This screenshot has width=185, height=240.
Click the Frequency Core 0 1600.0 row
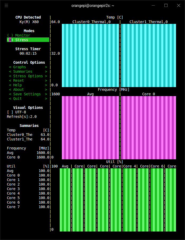[x=28, y=157]
